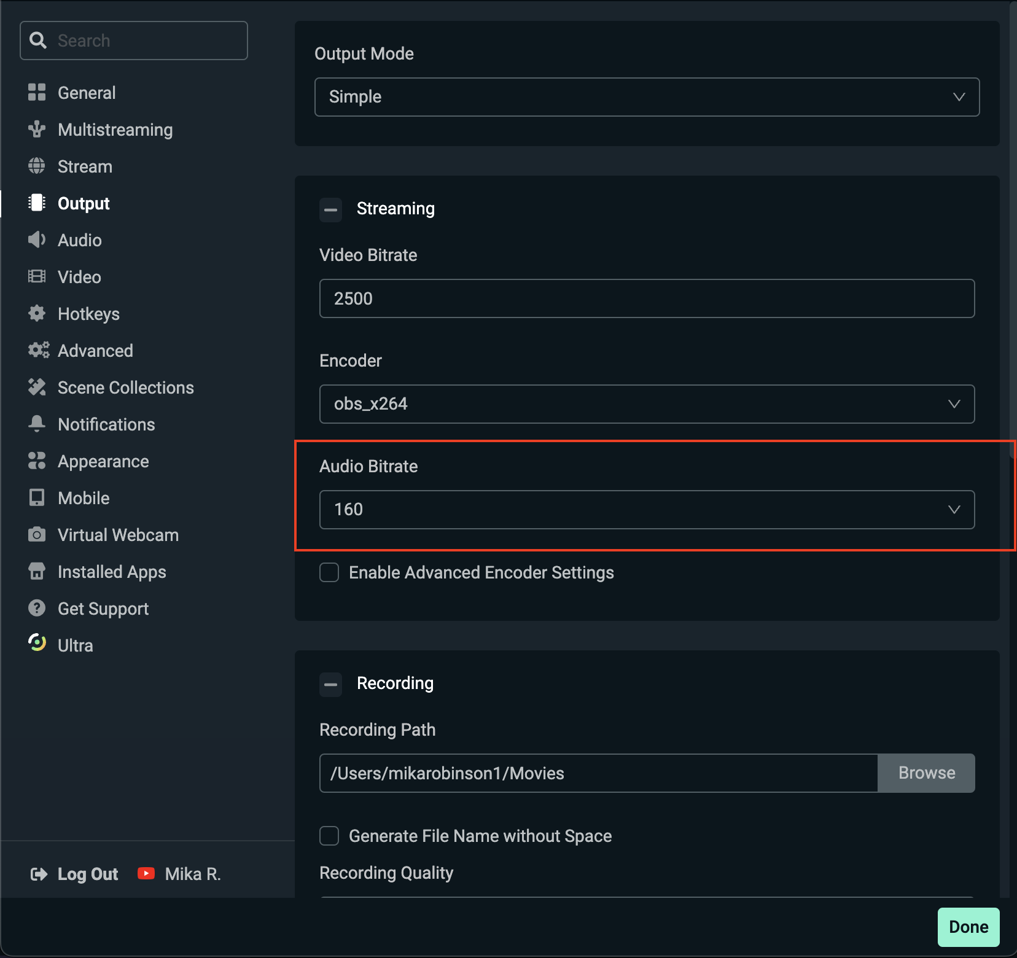Collapse the Streaming section
This screenshot has height=958, width=1017.
(x=330, y=209)
